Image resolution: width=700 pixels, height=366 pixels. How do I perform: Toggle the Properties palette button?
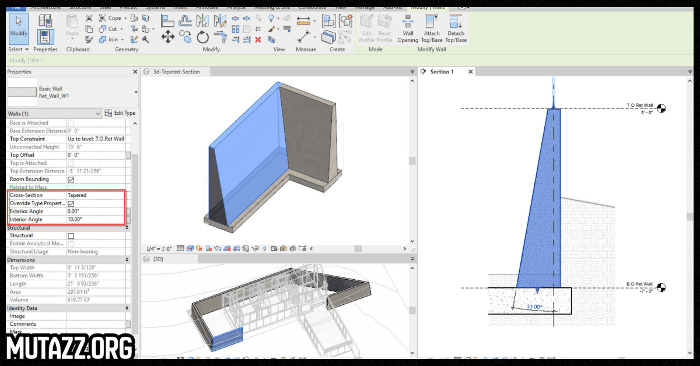(45, 36)
